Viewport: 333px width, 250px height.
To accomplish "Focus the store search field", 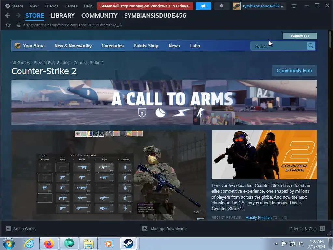I will [x=279, y=46].
